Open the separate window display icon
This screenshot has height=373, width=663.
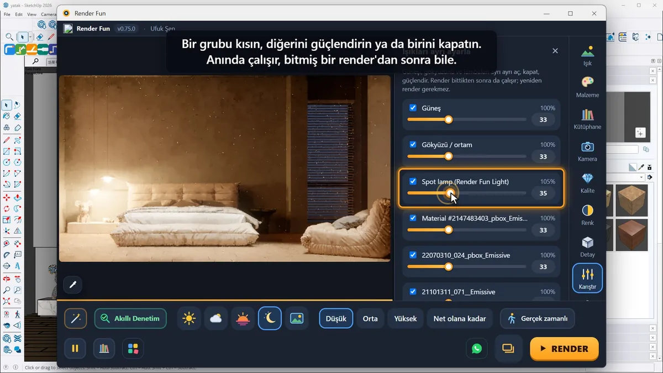[x=508, y=348]
